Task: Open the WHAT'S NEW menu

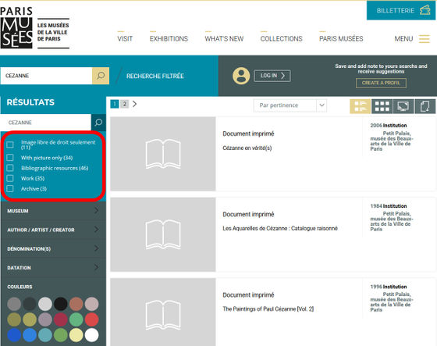Action: pyautogui.click(x=224, y=39)
